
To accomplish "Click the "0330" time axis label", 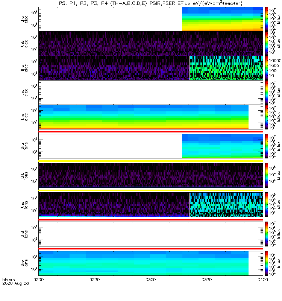I will click(206, 280).
